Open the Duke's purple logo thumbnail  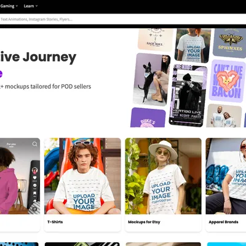[x=148, y=117]
